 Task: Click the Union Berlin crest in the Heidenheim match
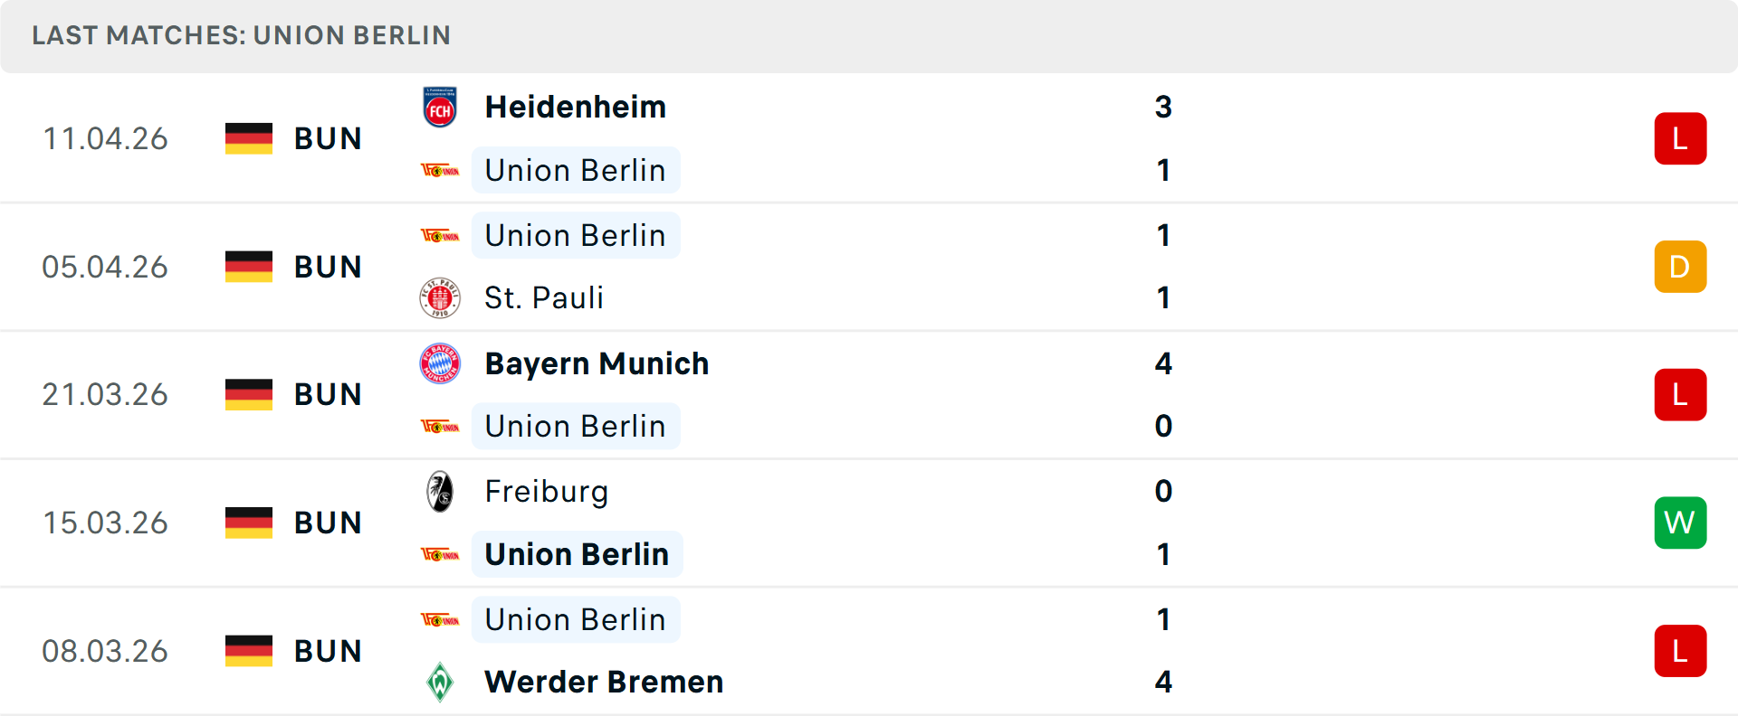[440, 170]
